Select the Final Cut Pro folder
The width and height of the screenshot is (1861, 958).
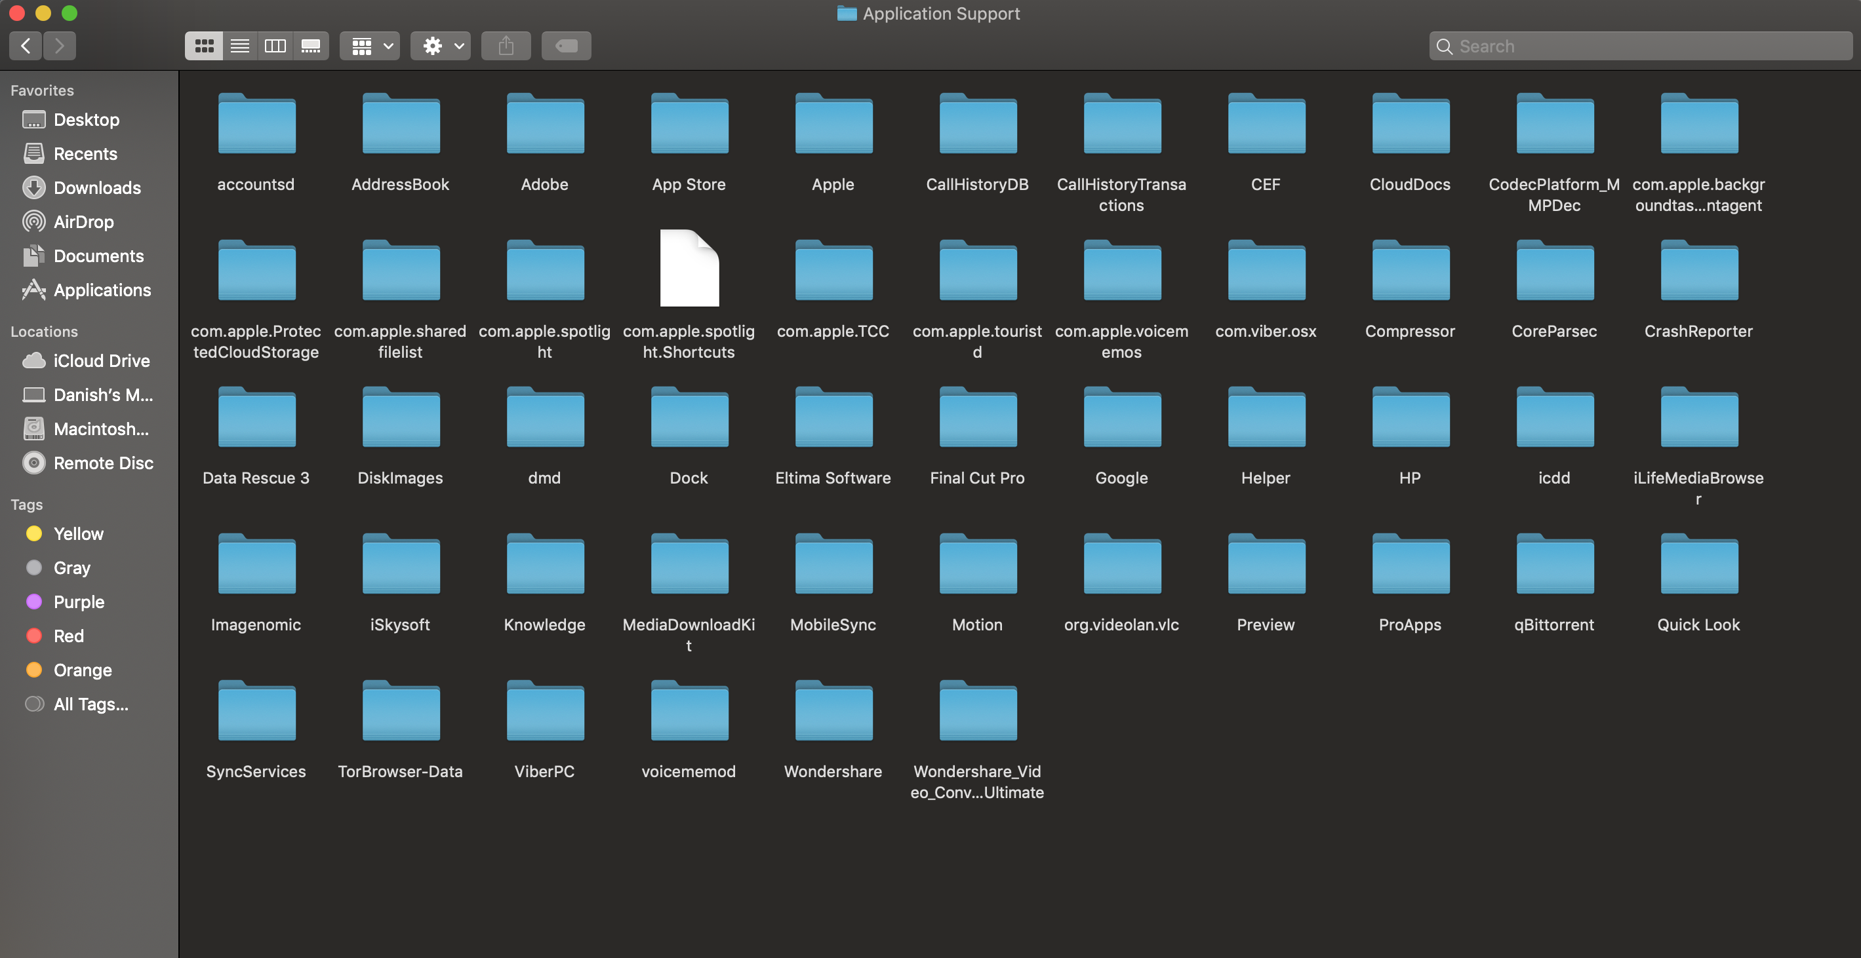(x=977, y=419)
